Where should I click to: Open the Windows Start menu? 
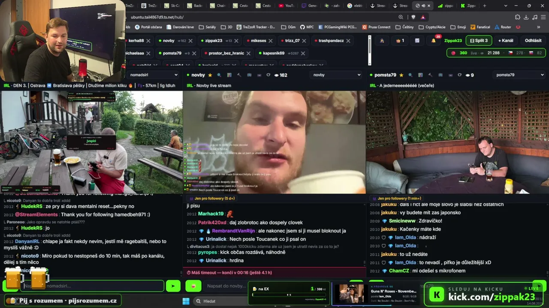click(x=186, y=301)
